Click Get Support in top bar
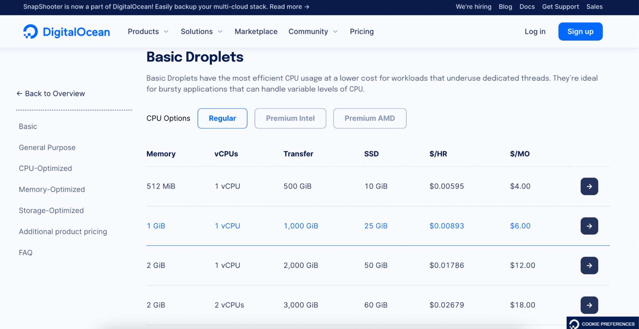639x329 pixels. point(560,7)
